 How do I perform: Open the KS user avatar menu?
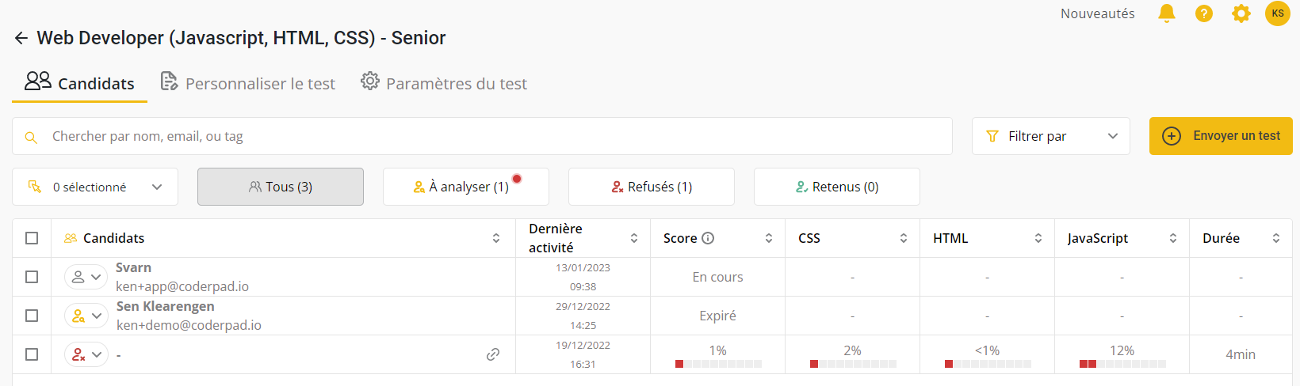[x=1277, y=13]
